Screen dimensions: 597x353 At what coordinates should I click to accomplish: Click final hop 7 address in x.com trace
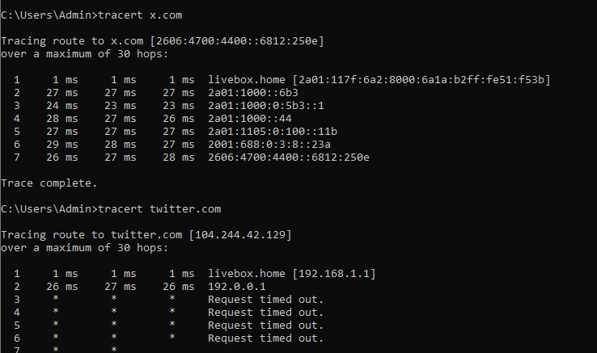pyautogui.click(x=288, y=158)
